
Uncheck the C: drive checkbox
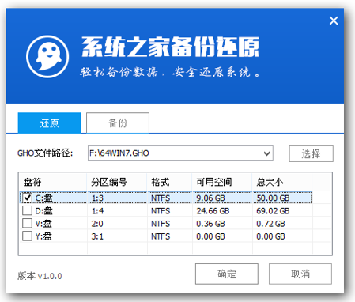pos(27,198)
